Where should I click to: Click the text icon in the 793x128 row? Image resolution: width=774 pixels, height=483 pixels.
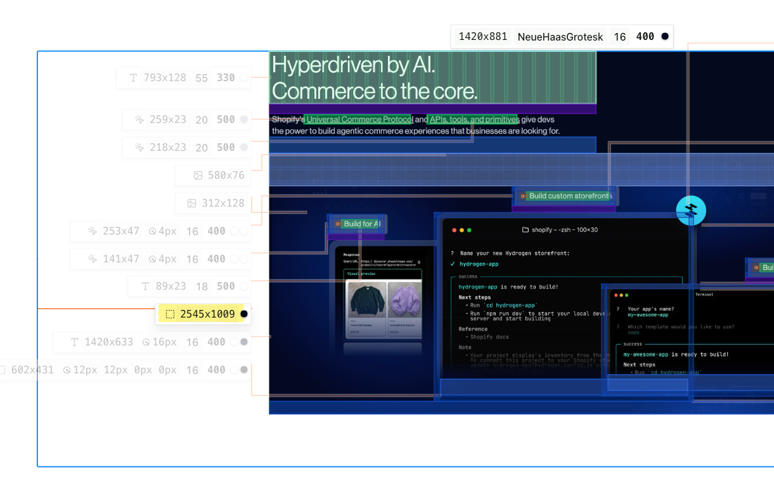(133, 78)
